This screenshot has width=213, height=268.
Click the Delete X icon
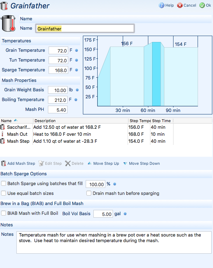pos(68,163)
